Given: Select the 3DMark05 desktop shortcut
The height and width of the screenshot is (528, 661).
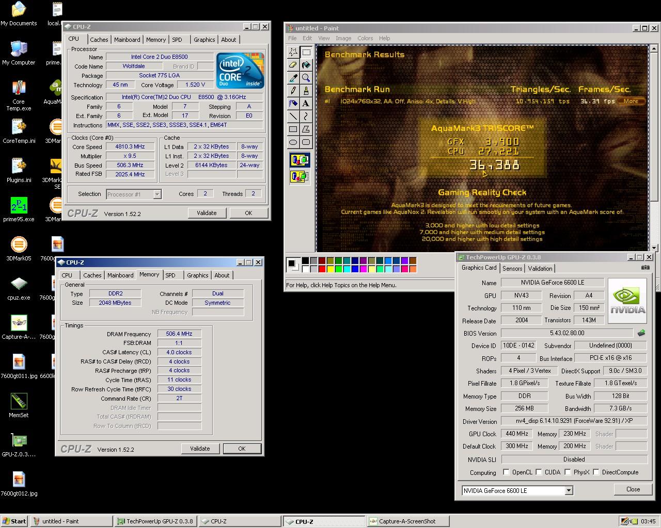Looking at the screenshot, I should [x=19, y=249].
